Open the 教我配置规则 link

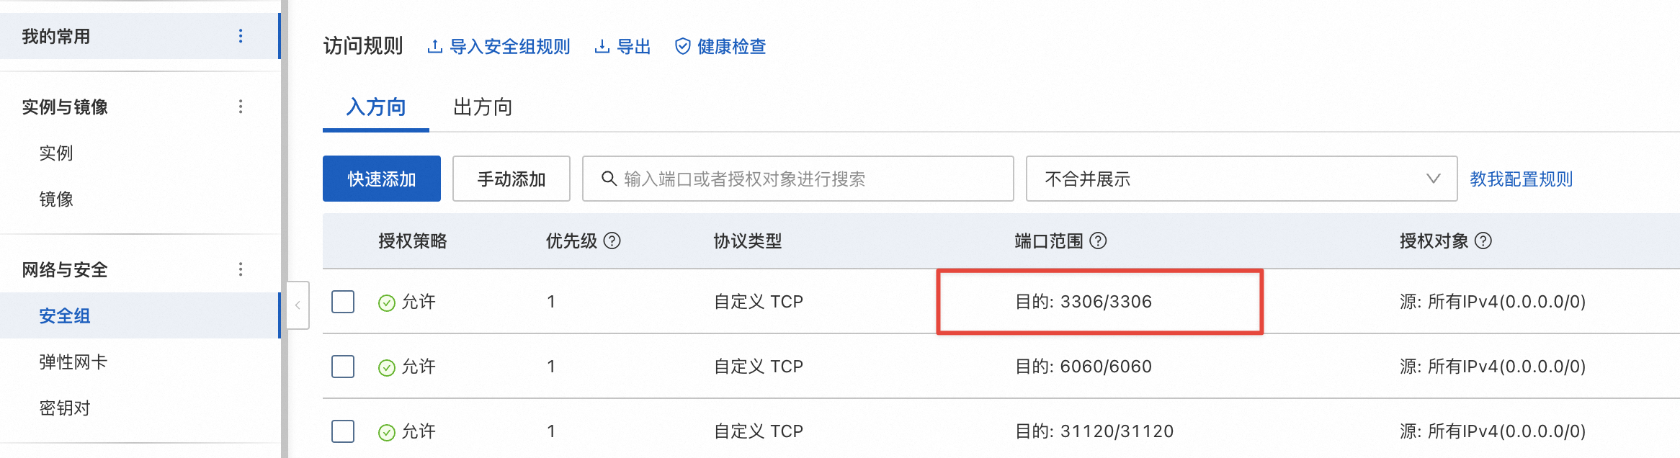click(1521, 179)
